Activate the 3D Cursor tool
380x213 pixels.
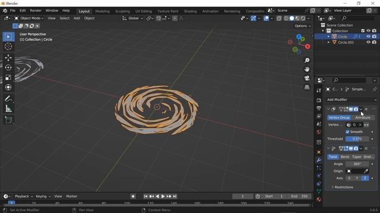click(x=8, y=46)
